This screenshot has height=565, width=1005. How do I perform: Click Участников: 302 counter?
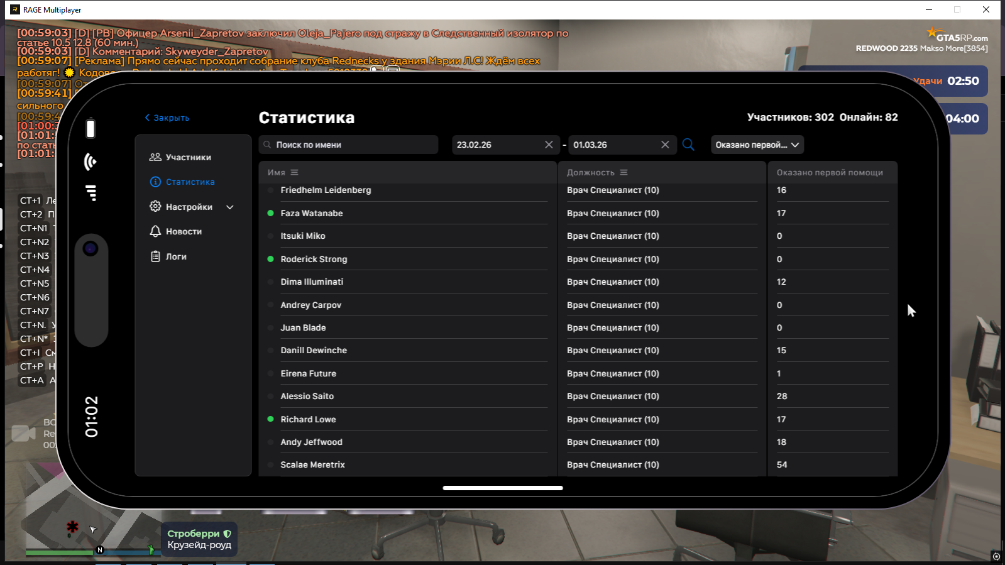click(x=790, y=117)
